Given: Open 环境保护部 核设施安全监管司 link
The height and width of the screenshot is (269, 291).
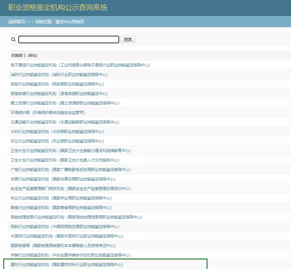Looking at the screenshot, I should pyautogui.click(x=48, y=112).
